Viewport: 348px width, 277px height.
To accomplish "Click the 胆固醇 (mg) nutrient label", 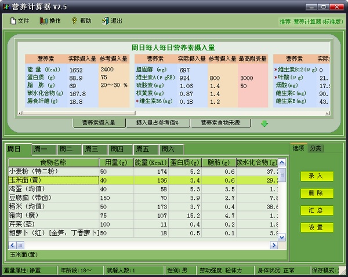I will (151, 70).
